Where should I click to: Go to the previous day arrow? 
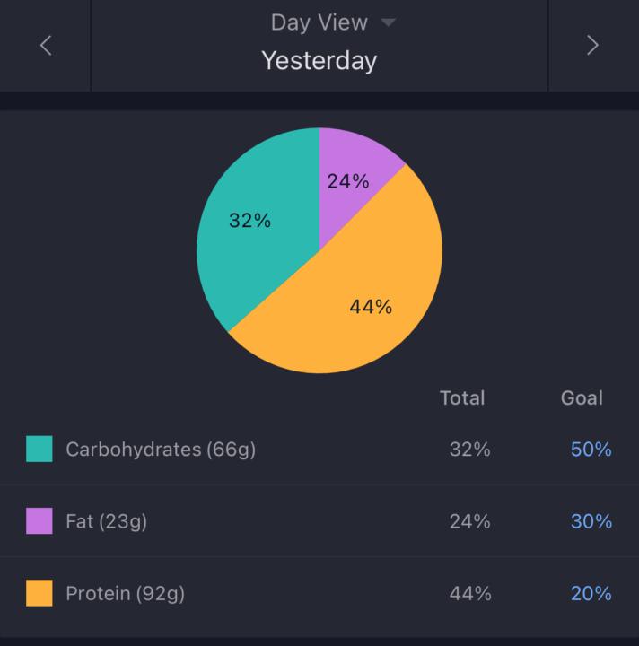click(46, 46)
